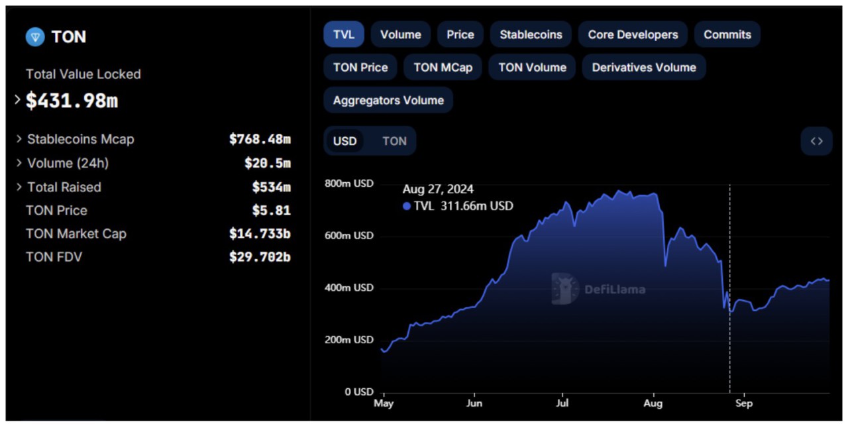Click the embed chart code icon
Screen dimensions: 848x426
(817, 141)
